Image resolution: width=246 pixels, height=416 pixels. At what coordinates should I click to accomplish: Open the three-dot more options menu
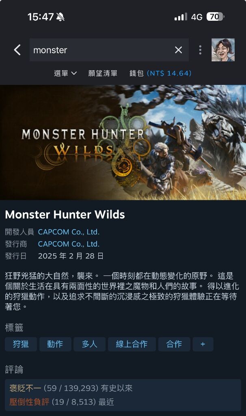click(200, 50)
